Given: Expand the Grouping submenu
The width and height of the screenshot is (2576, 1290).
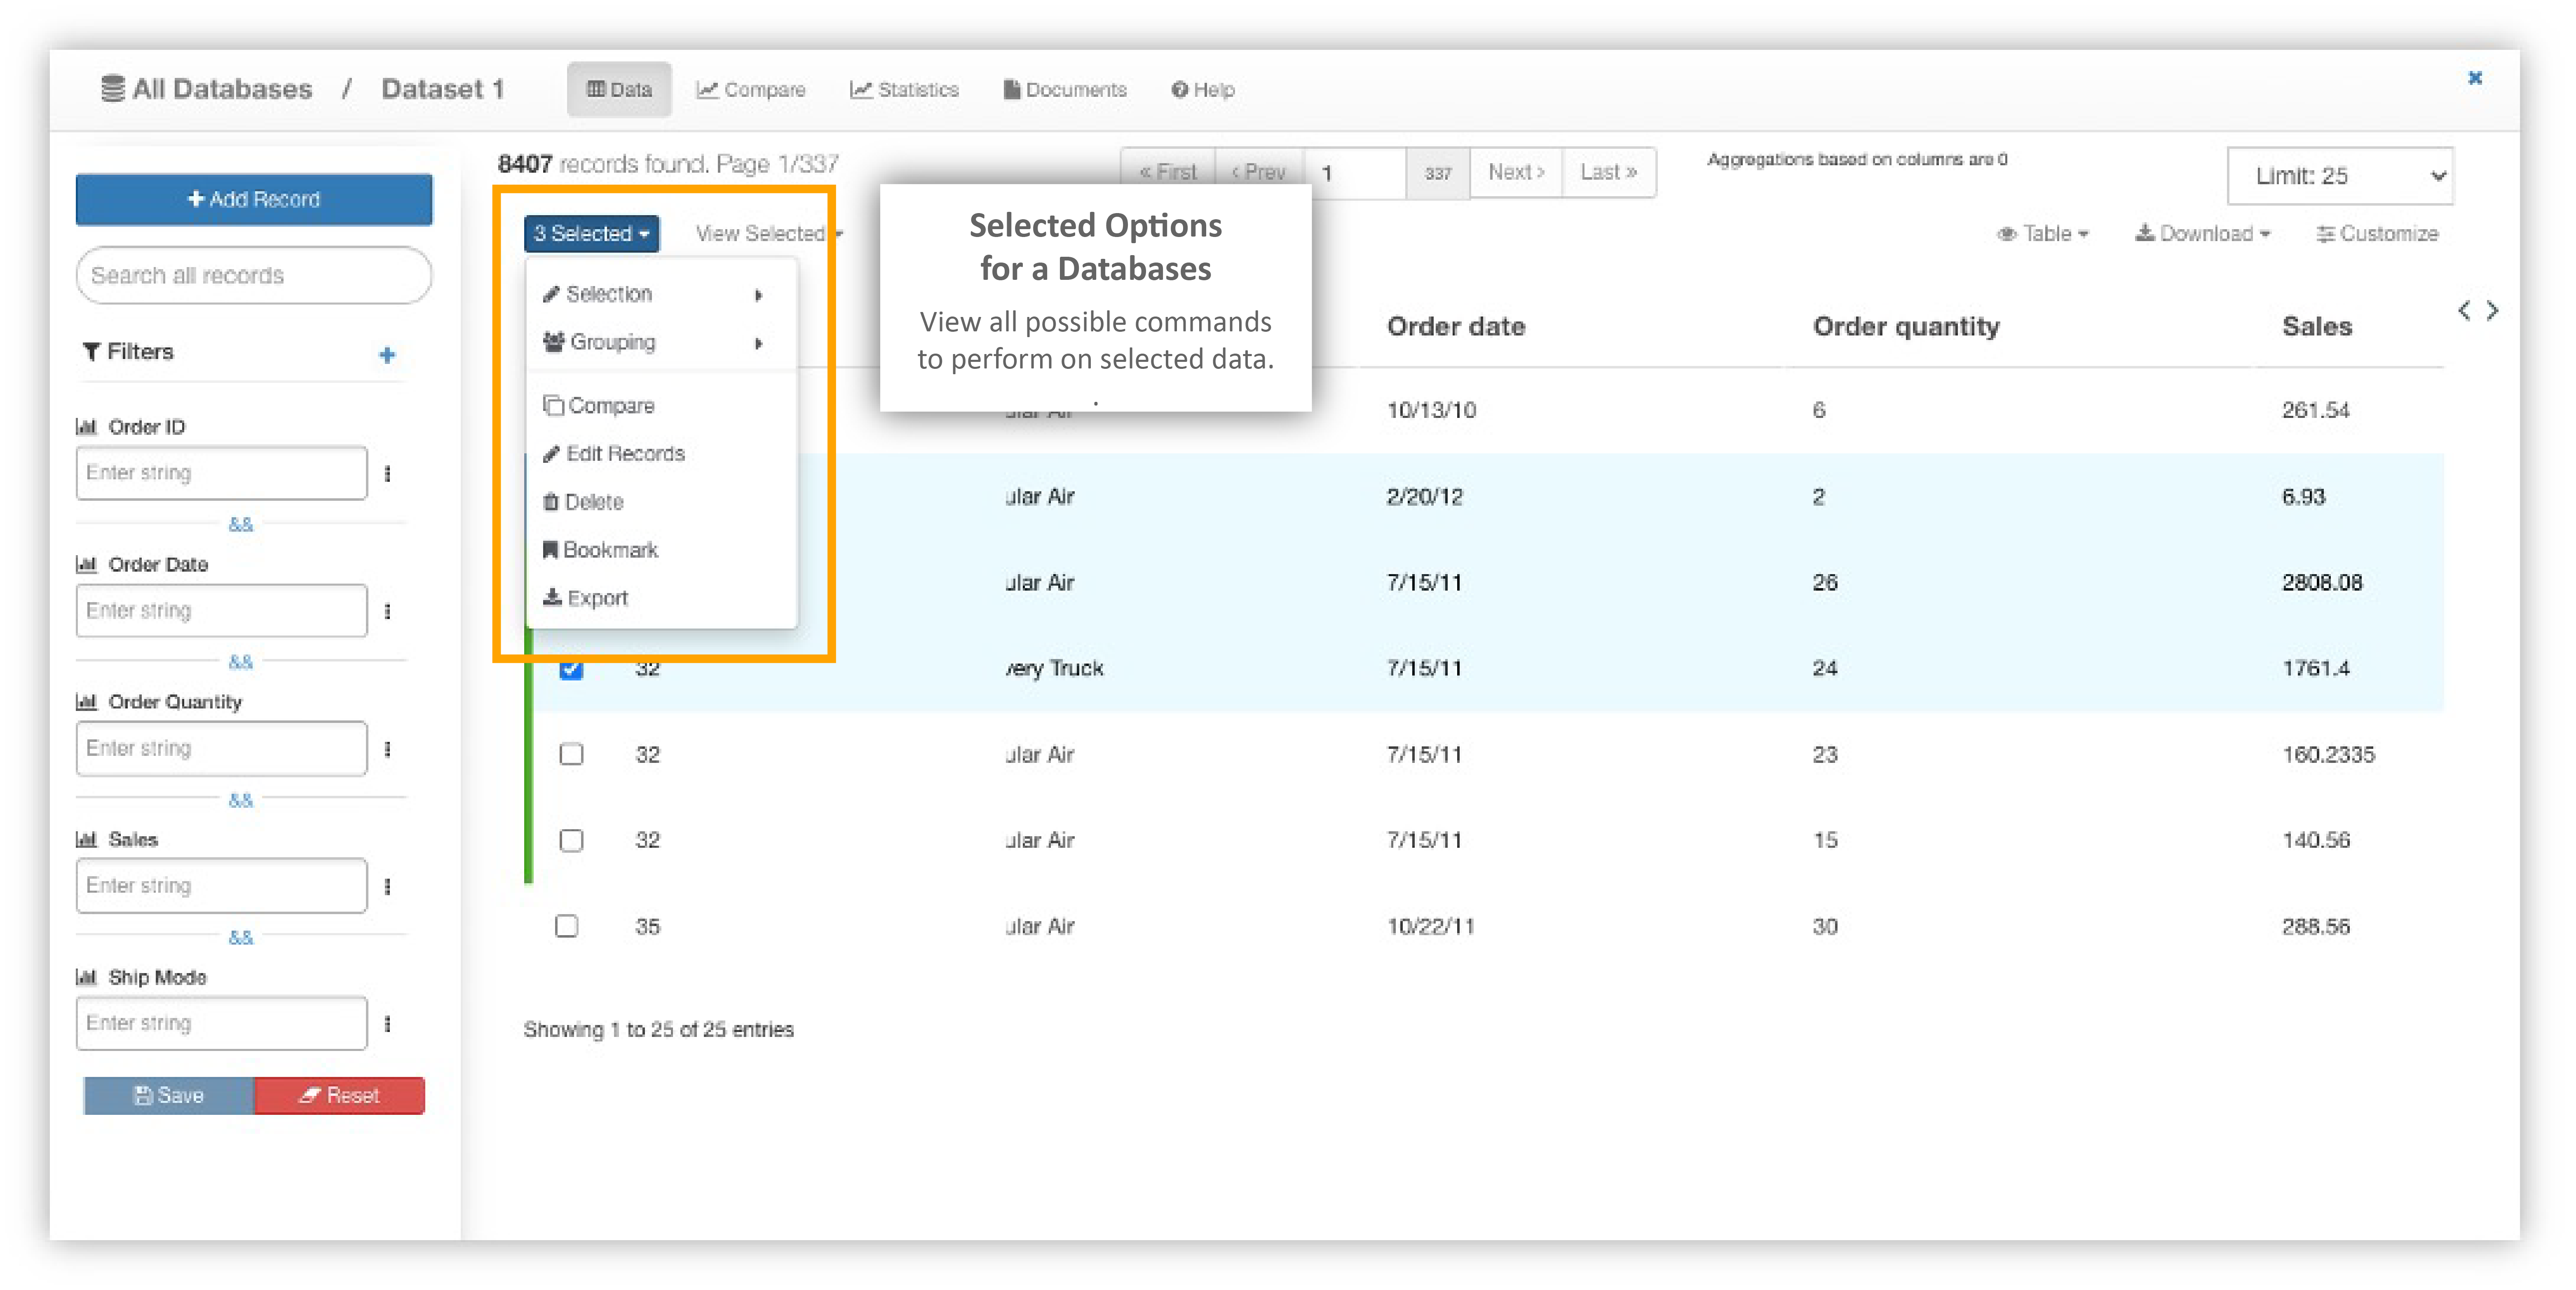Looking at the screenshot, I should click(660, 342).
